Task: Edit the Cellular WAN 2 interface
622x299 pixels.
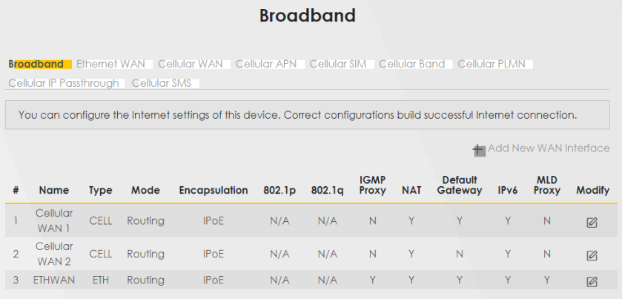Action: point(592,254)
